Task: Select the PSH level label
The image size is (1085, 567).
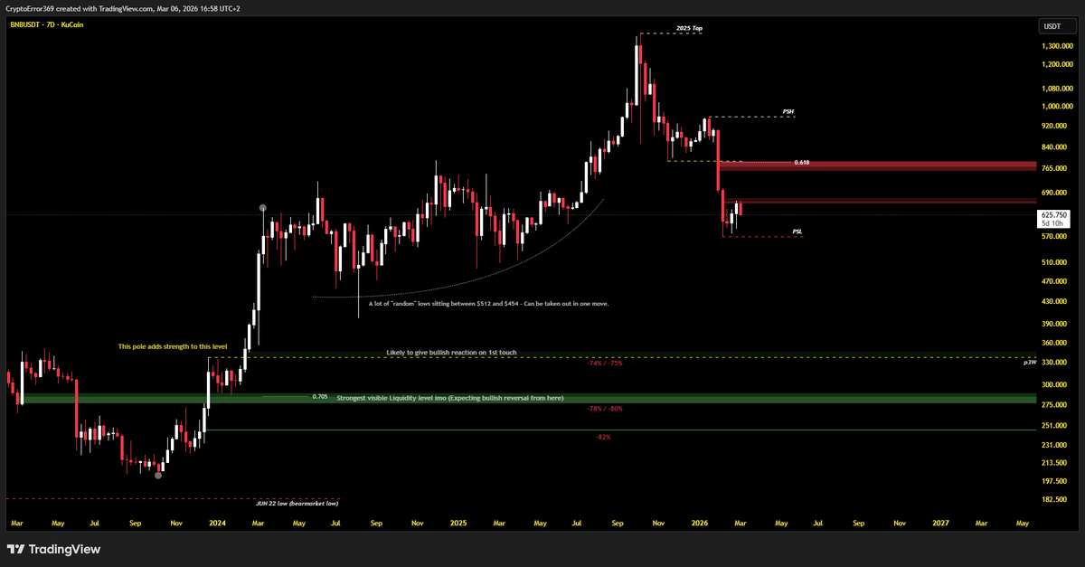Action: [788, 112]
